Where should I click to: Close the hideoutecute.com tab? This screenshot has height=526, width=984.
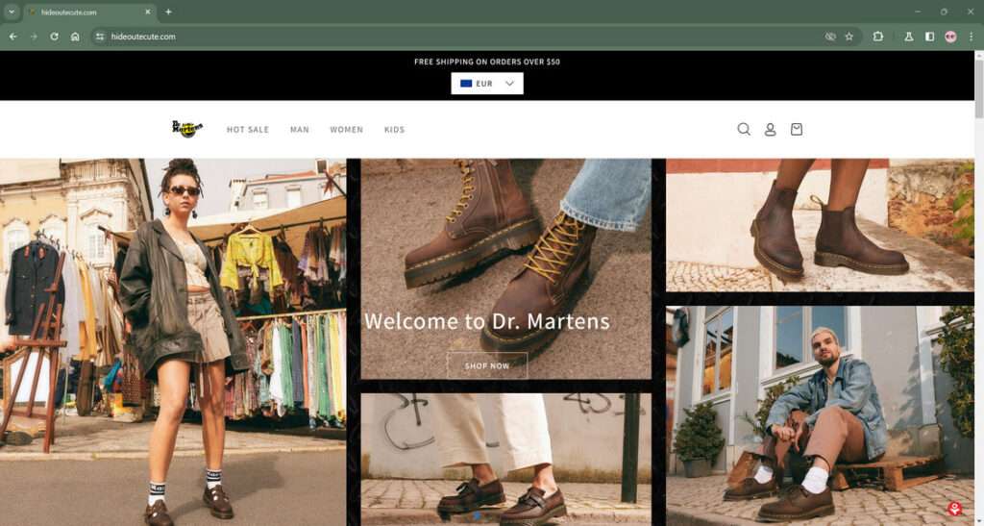[147, 12]
